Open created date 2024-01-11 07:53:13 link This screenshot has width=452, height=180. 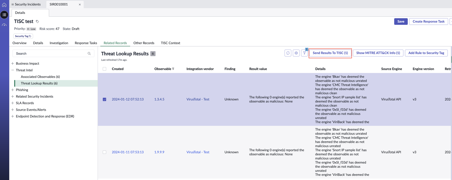click(x=128, y=152)
